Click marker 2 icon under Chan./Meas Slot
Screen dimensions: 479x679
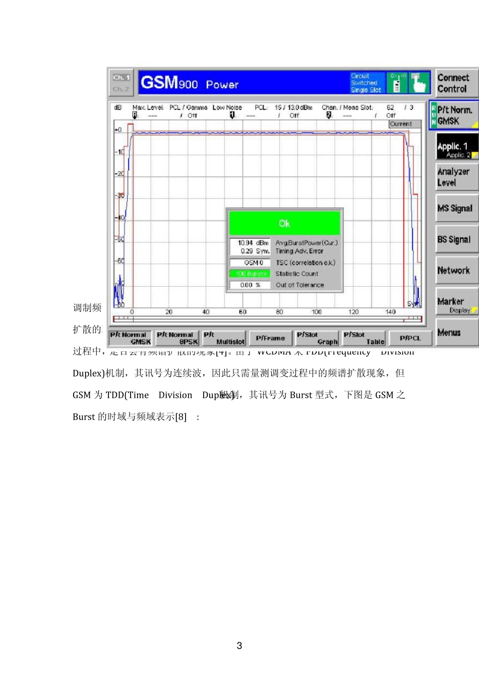click(329, 115)
